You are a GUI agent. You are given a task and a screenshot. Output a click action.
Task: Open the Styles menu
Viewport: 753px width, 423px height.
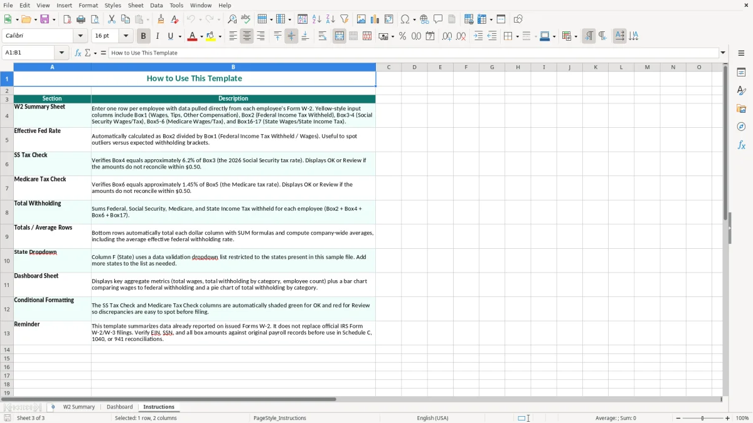point(113,5)
